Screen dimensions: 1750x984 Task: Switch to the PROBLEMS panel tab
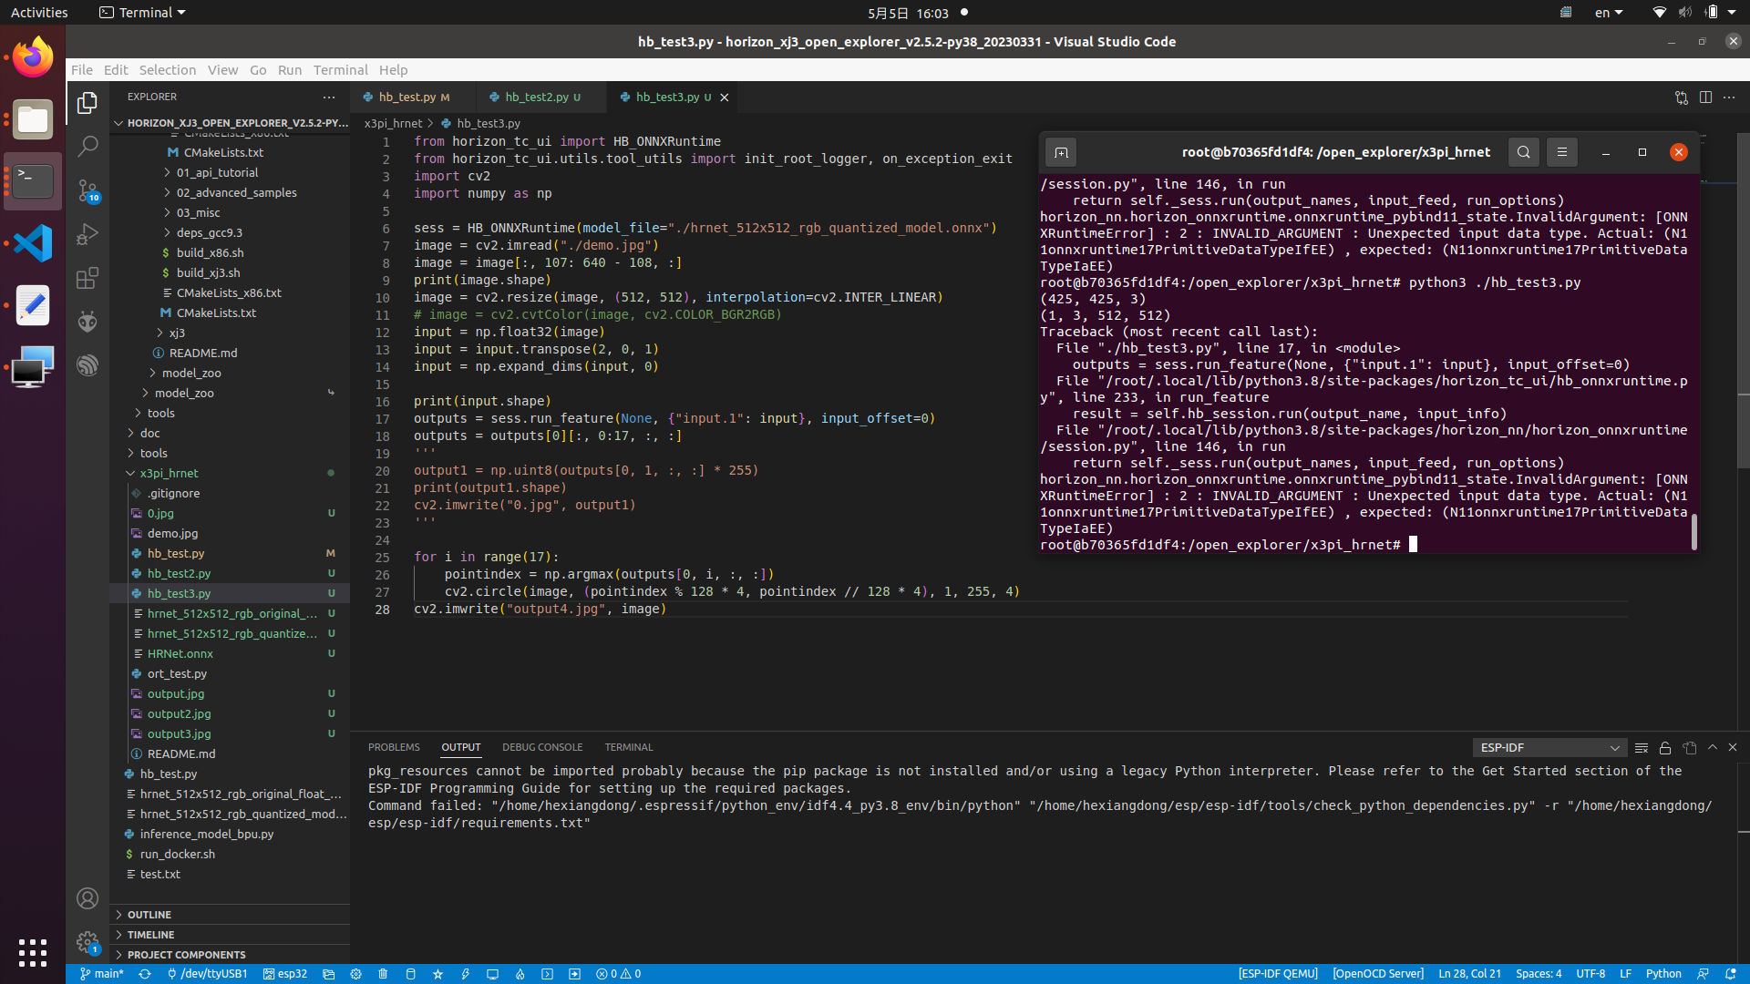pyautogui.click(x=394, y=747)
